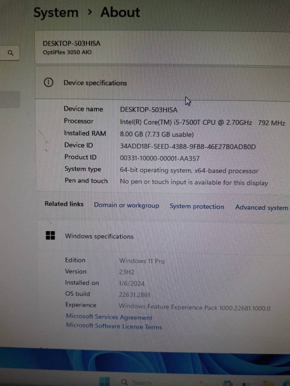Click the Intel Core i5-7500T processor value
Screen dimensions: 290x386
point(202,122)
